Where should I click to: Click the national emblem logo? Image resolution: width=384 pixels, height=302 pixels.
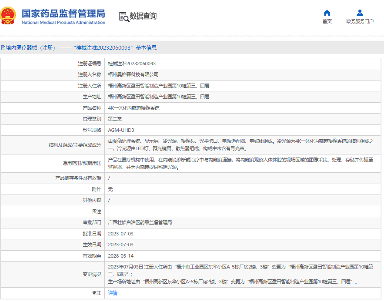pos(8,16)
